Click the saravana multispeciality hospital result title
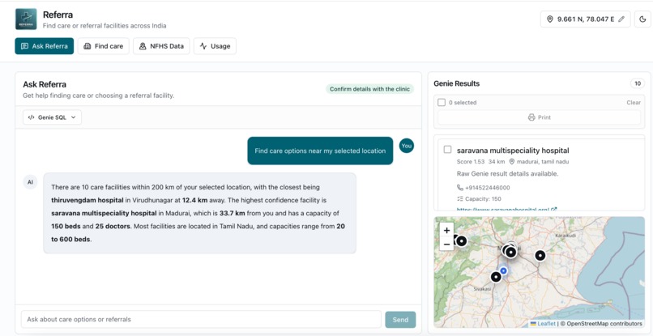 [513, 151]
